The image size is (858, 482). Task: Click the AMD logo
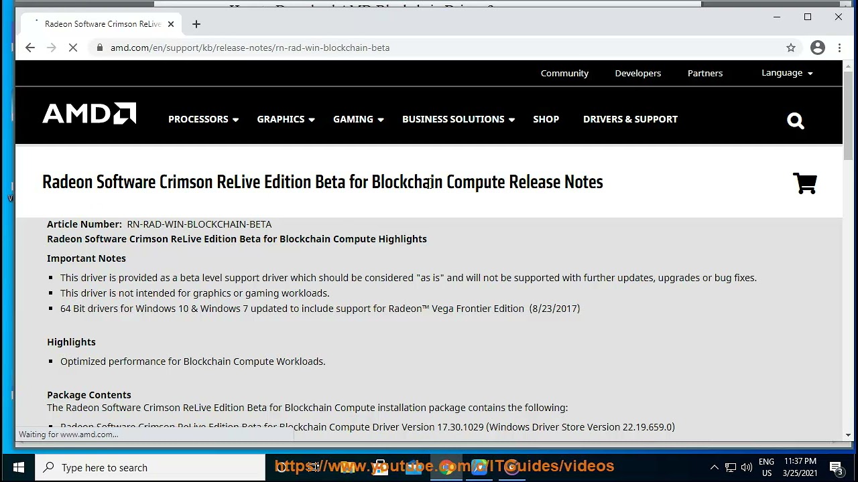[x=89, y=114]
